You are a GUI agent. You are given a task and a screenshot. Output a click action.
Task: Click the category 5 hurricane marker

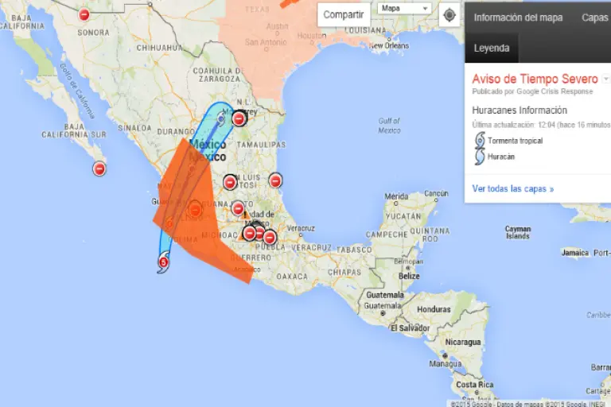pyautogui.click(x=163, y=262)
